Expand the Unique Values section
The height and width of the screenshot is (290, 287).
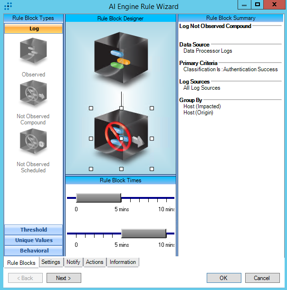34,240
